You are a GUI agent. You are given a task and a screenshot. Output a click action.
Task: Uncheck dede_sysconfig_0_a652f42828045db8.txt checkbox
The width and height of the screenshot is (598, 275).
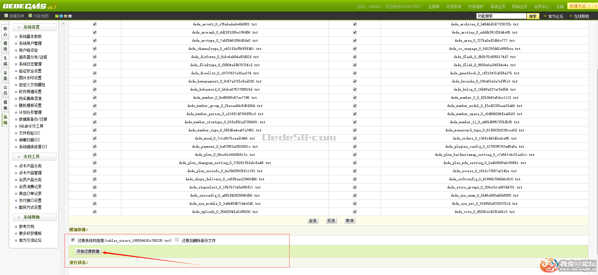[95, 195]
